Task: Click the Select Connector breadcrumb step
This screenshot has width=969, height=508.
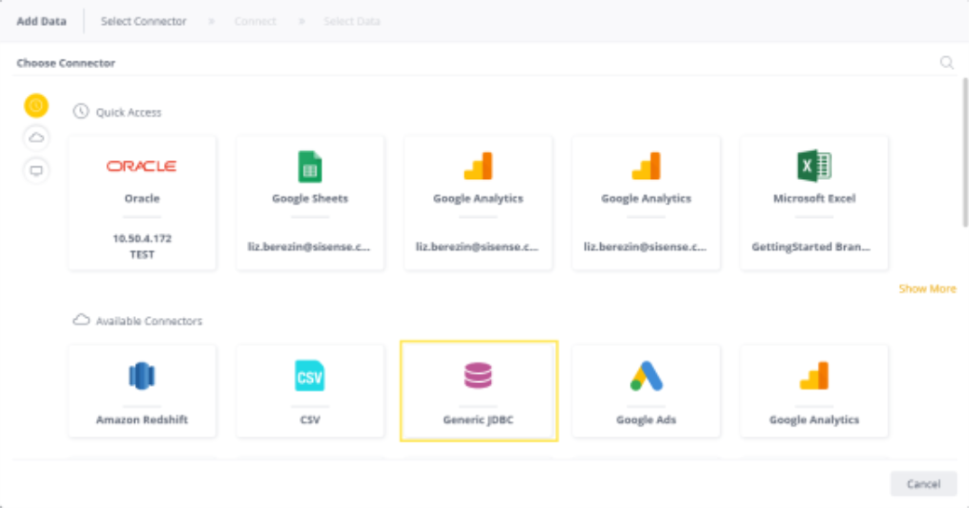Action: (x=143, y=21)
